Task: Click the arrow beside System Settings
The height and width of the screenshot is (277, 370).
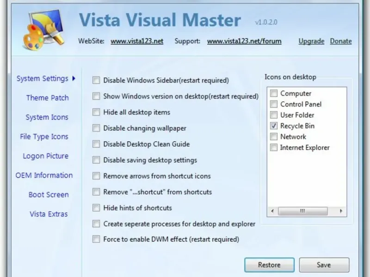Action: 74,78
